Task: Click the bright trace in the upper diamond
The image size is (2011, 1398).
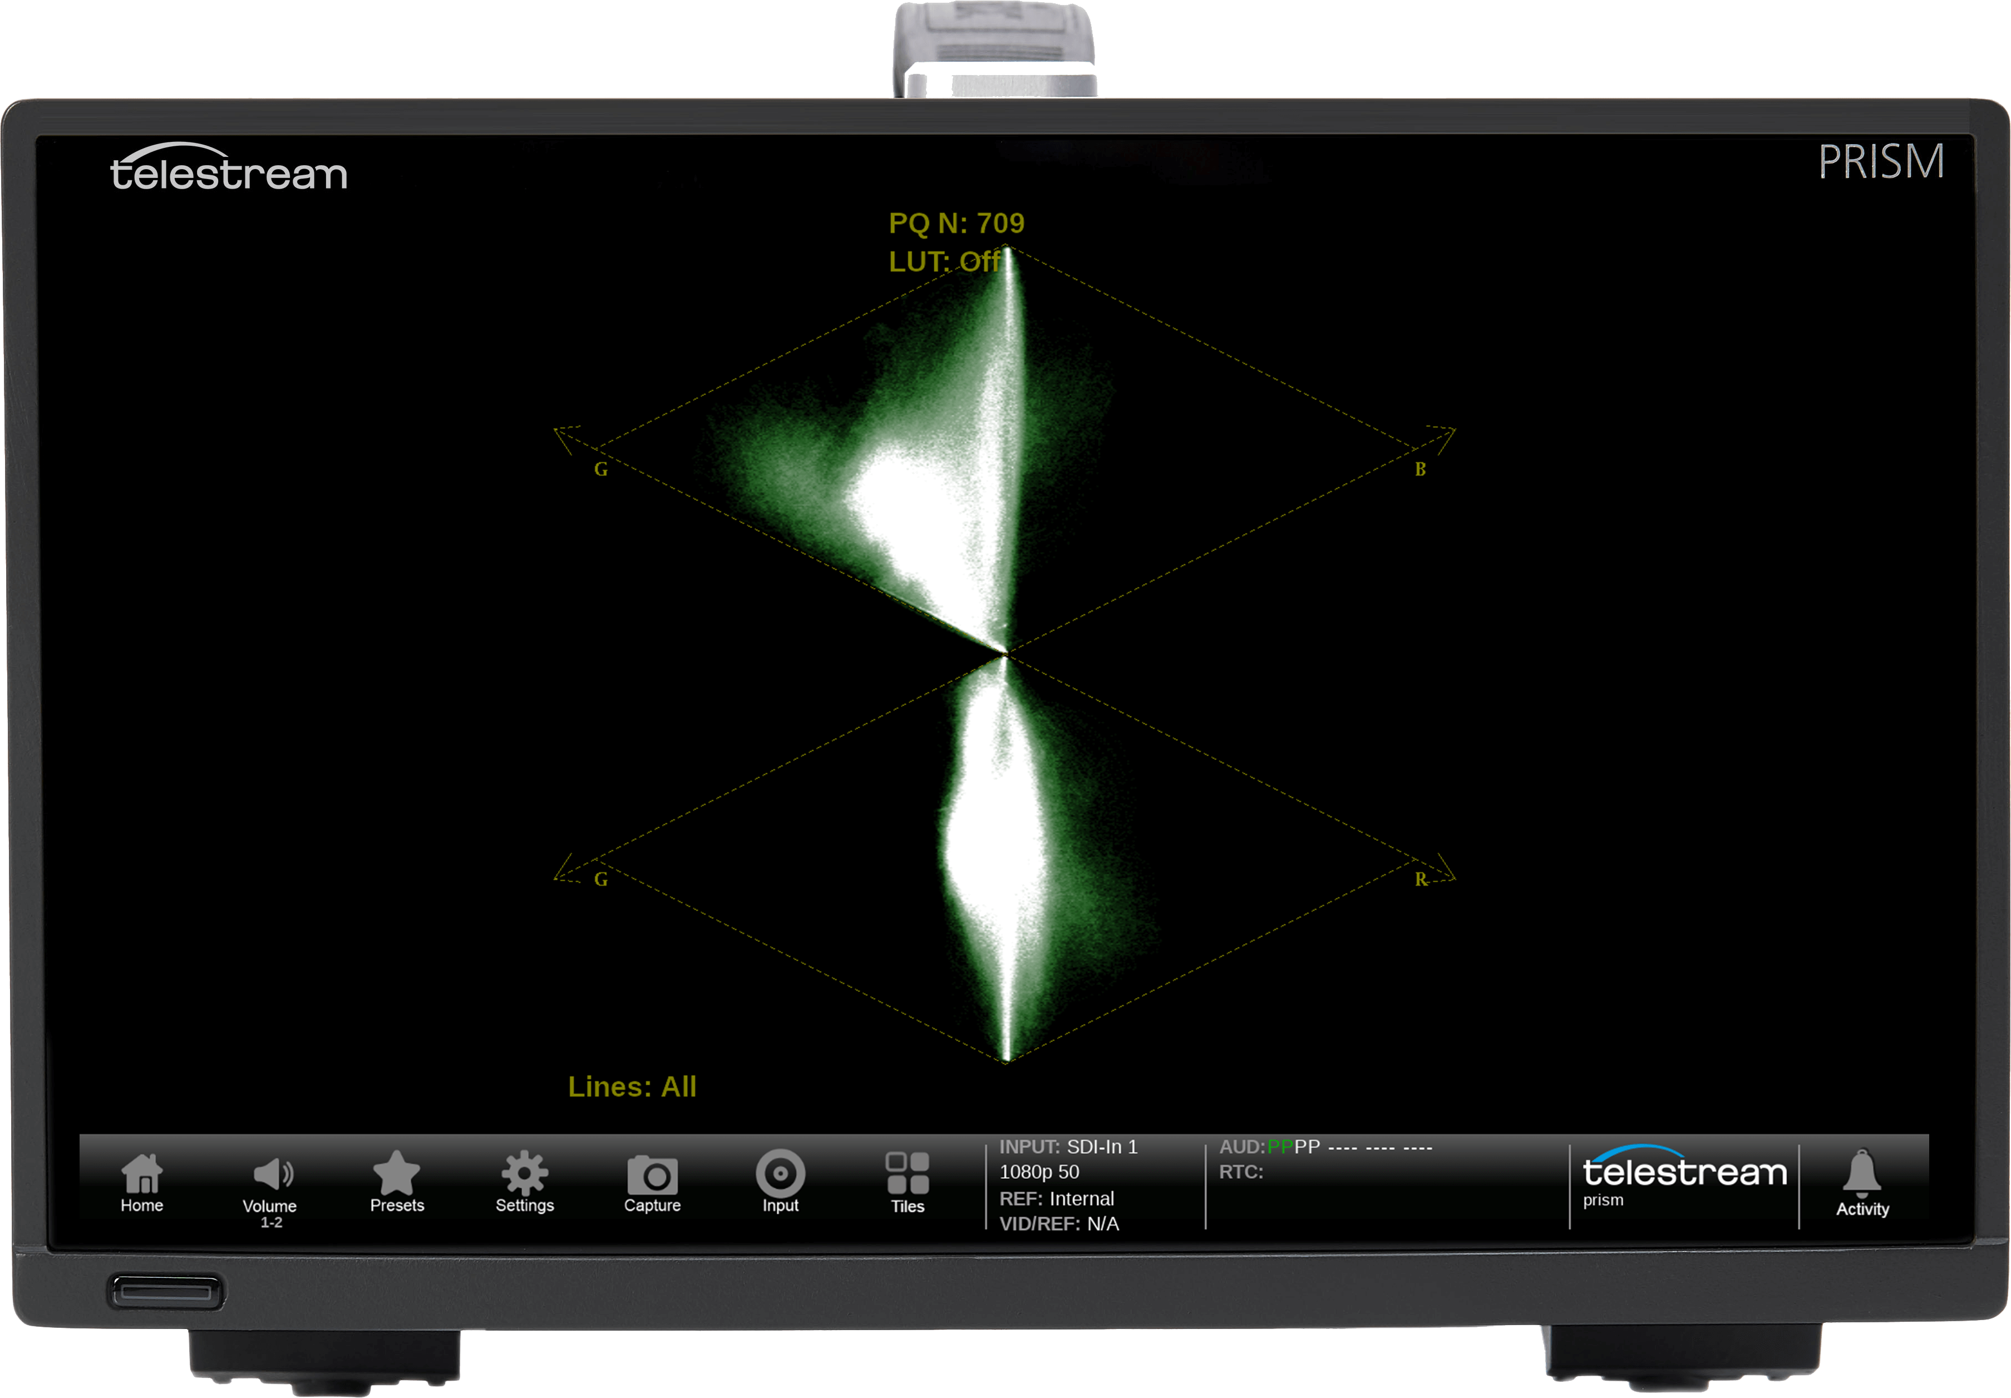Action: point(928,508)
